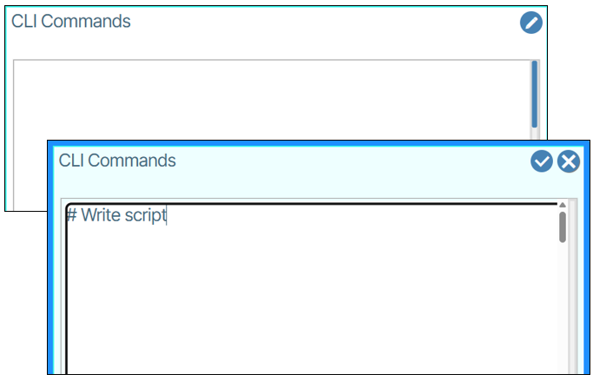Click the pencil edit icon
The image size is (593, 381).
(531, 23)
